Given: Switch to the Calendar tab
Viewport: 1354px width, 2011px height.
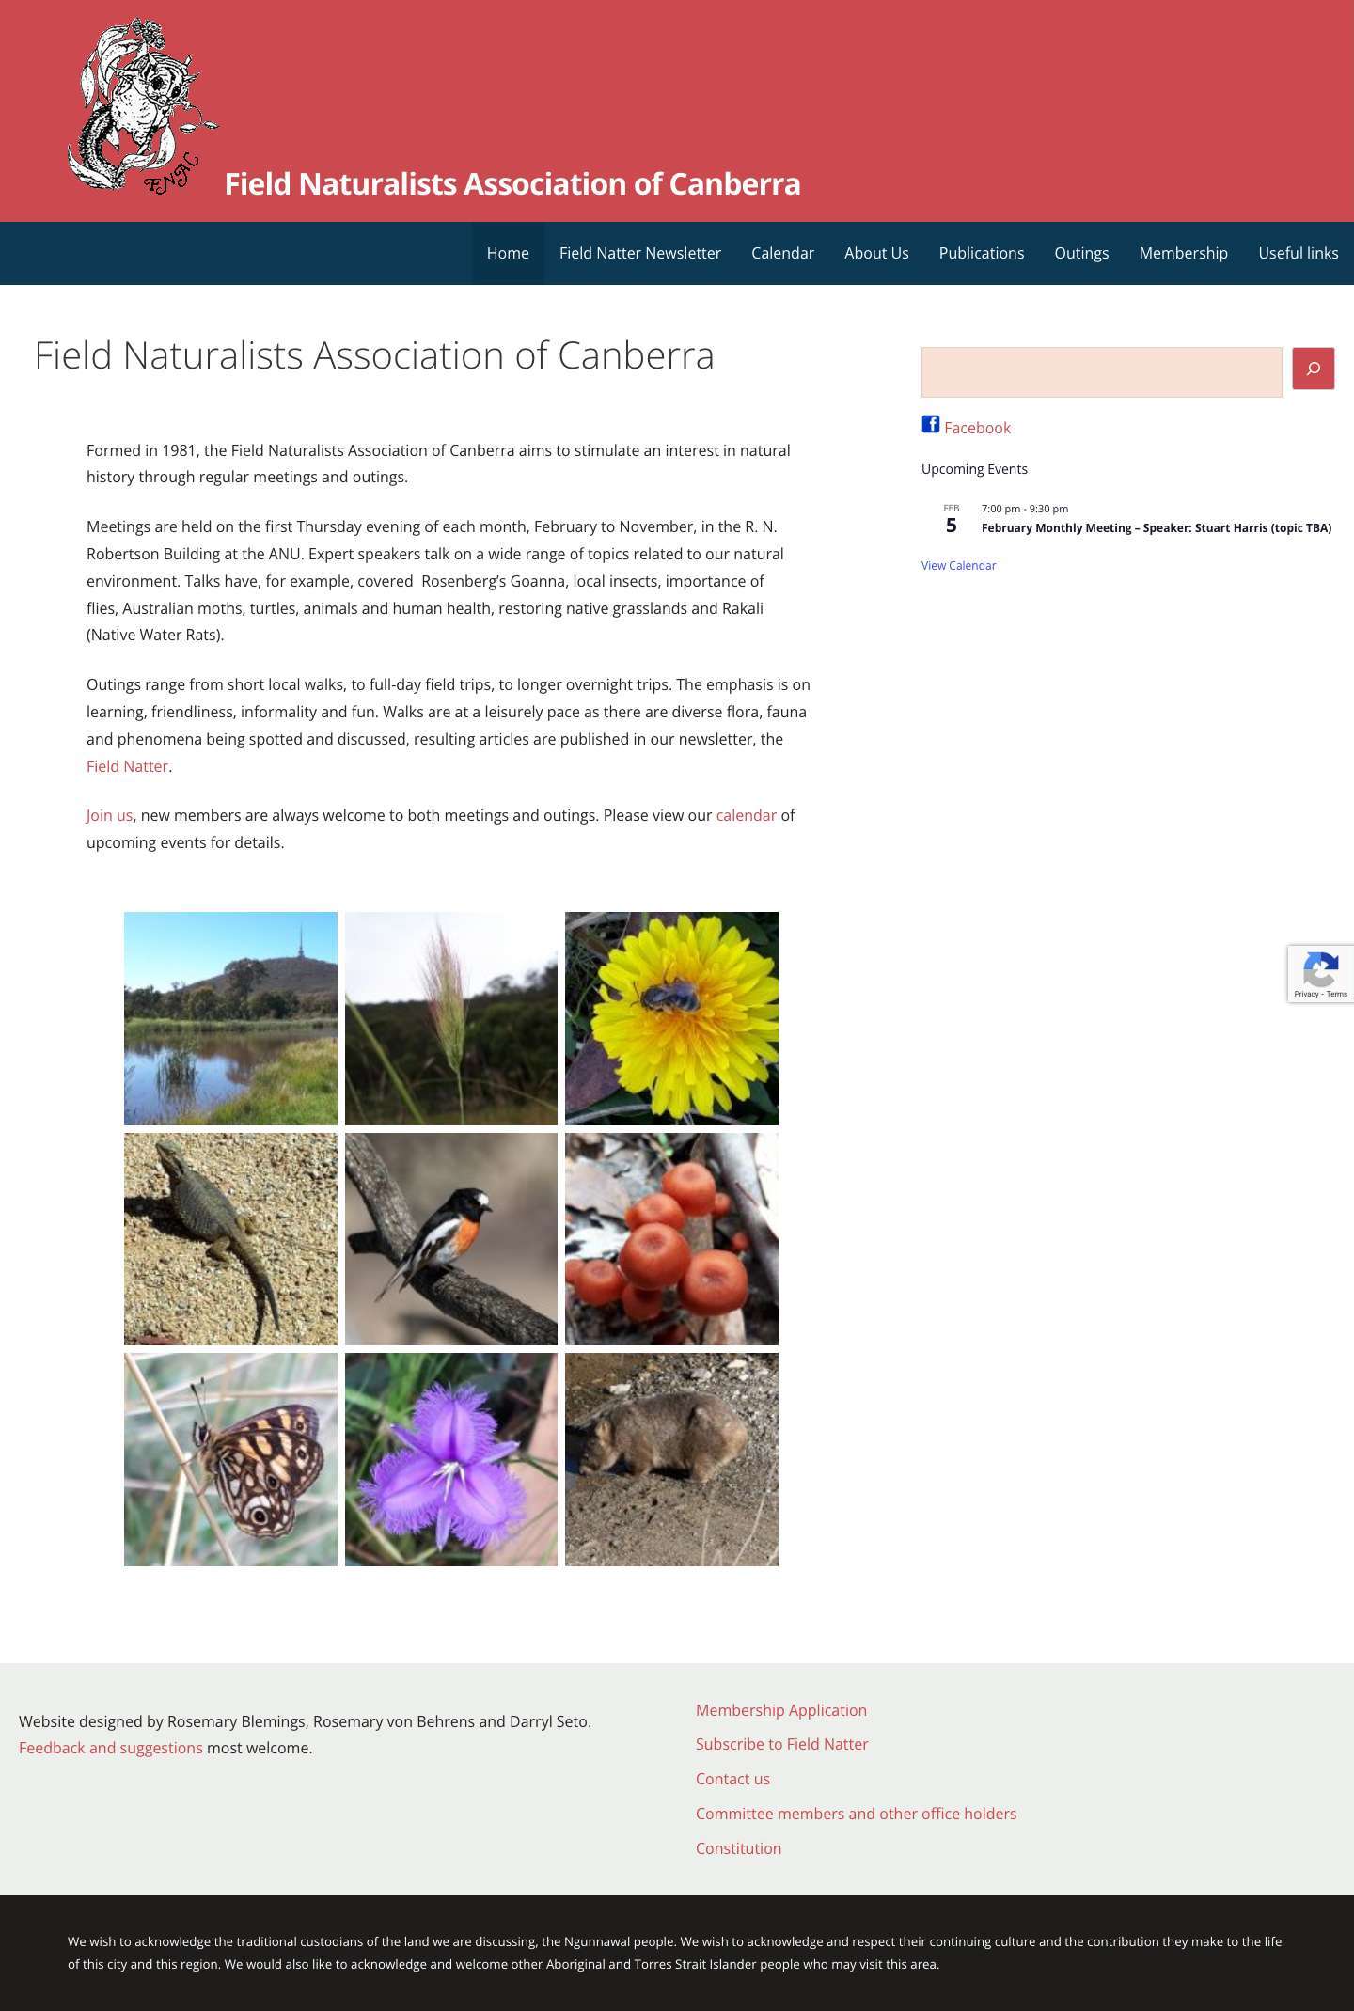Looking at the screenshot, I should (x=782, y=253).
